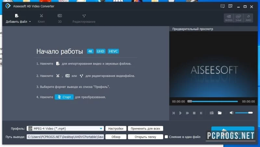Click the import file icon in step 1
This screenshot has width=260, height=147.
[58, 64]
